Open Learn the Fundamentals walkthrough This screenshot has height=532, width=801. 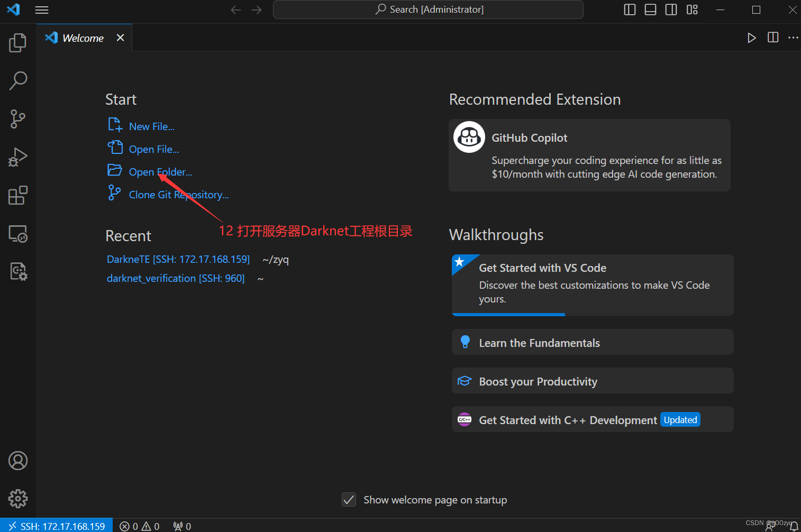(x=593, y=342)
